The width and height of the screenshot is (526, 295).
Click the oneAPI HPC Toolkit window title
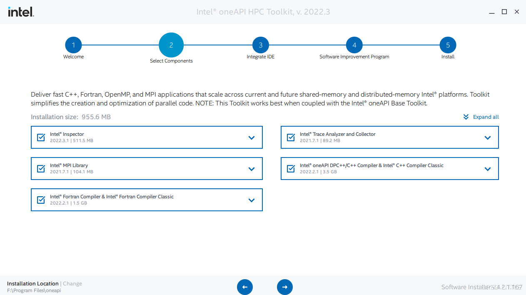(x=263, y=12)
